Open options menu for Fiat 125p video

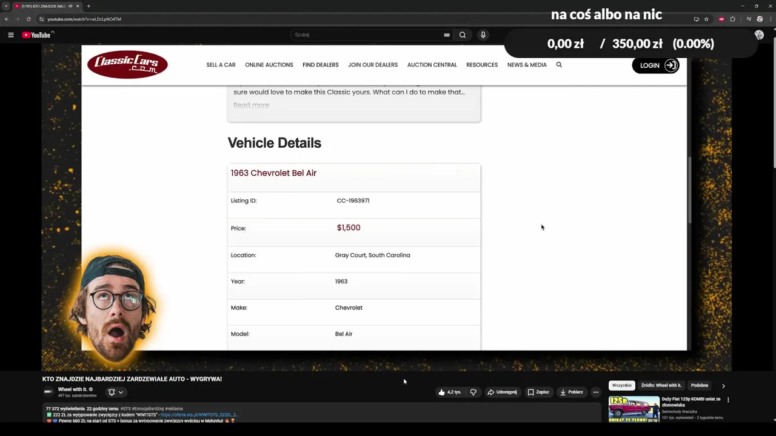click(728, 400)
